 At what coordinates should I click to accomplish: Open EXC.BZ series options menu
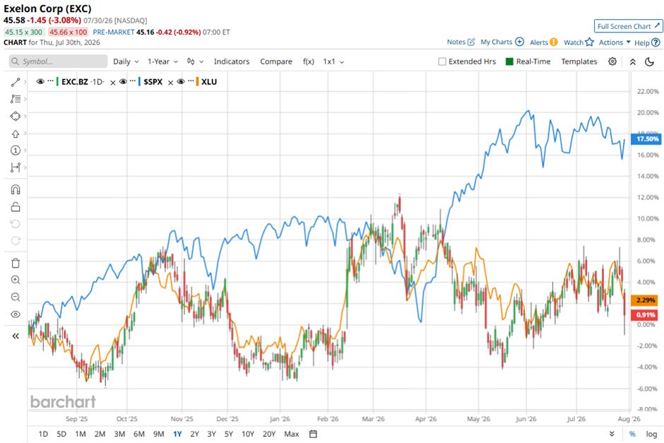51,81
